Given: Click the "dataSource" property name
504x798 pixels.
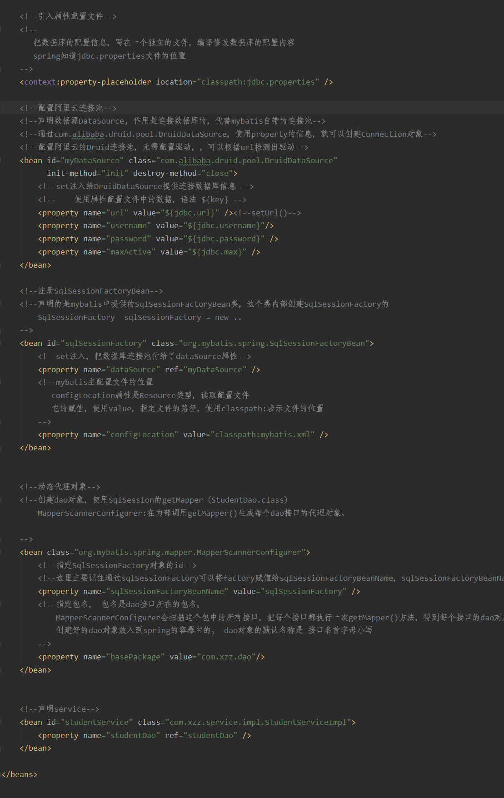Looking at the screenshot, I should [x=133, y=369].
